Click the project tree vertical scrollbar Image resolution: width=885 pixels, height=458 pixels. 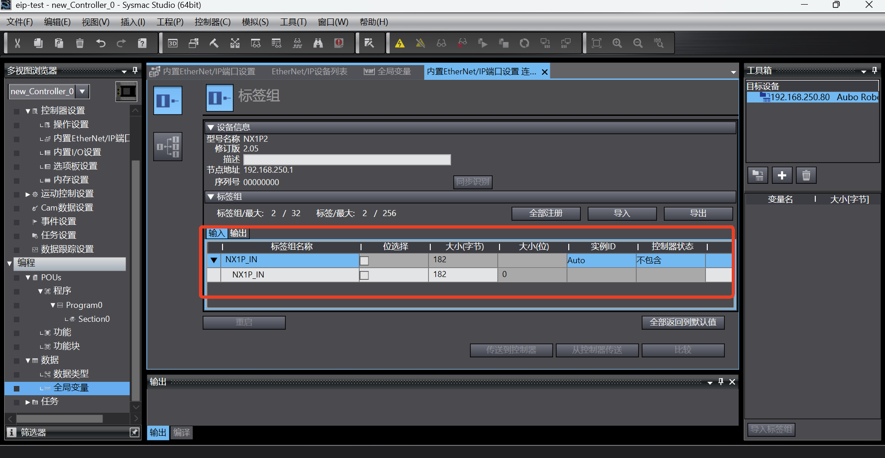135,280
